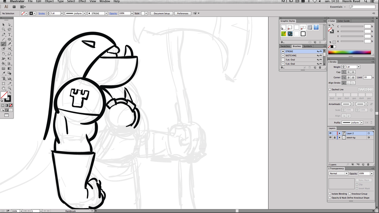Open the Object menu
Viewport: 379px width, 213px height.
[x=49, y=1]
